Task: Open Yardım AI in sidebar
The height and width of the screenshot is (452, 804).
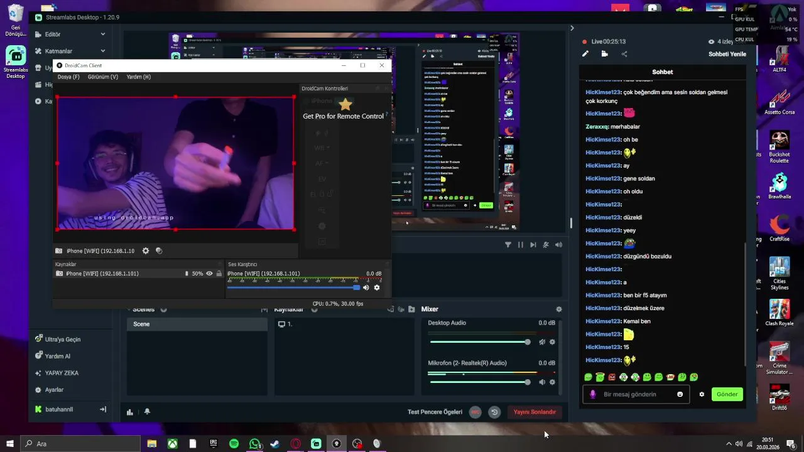Action: pos(53,356)
